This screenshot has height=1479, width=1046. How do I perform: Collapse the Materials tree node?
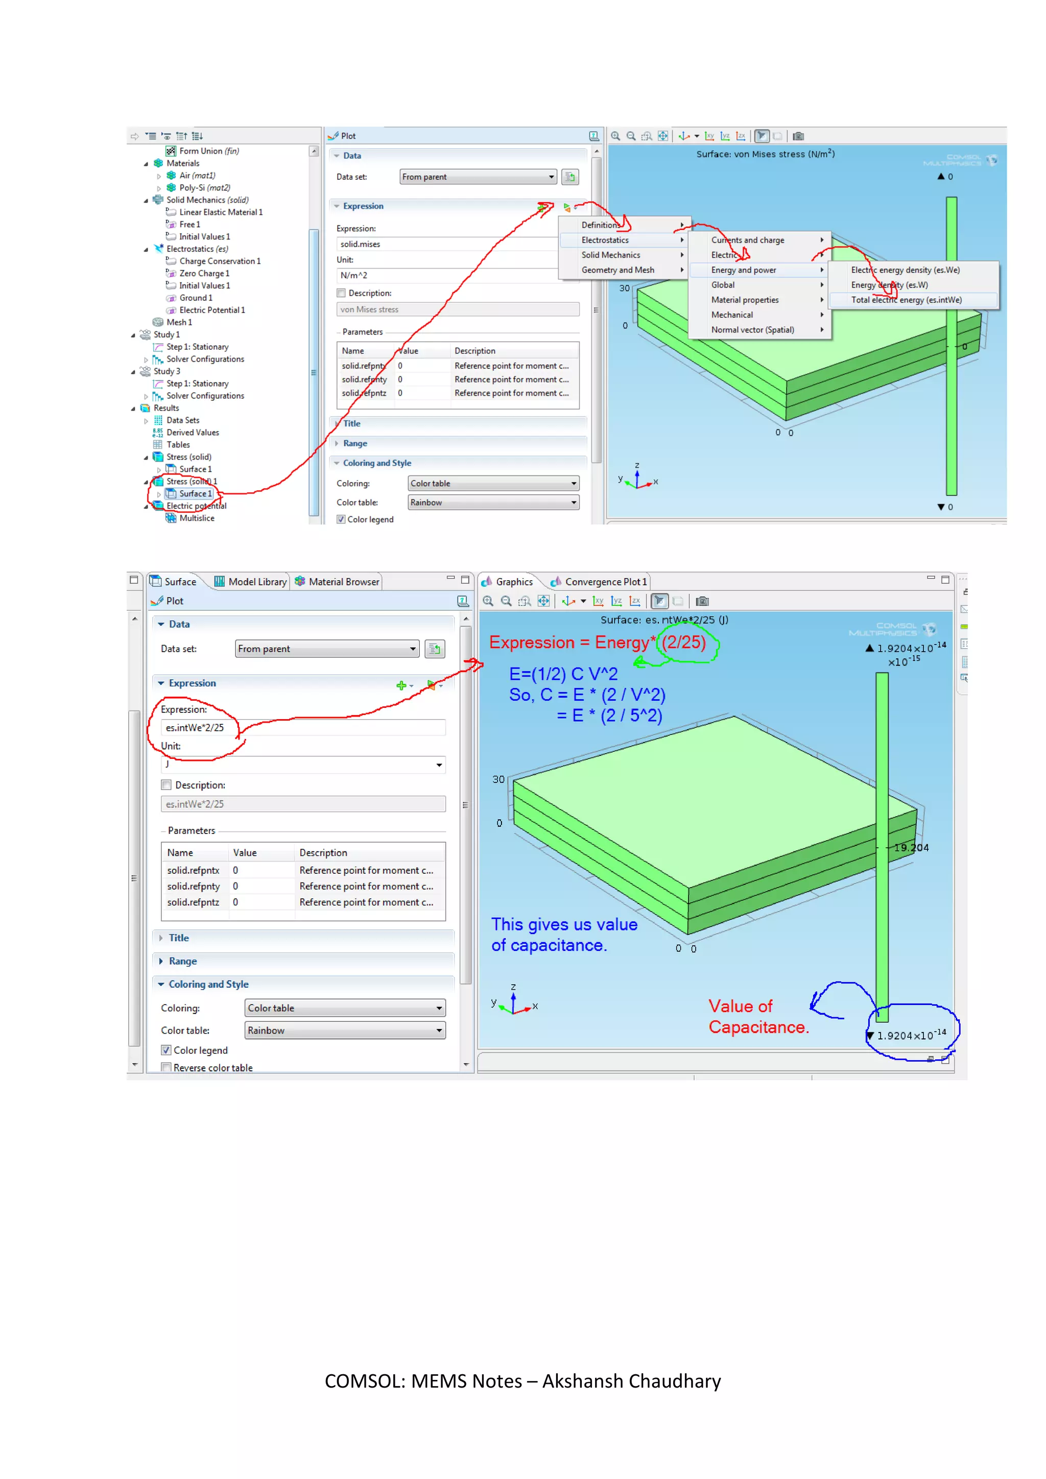point(146,163)
